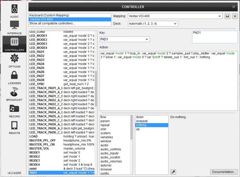Open the Key dropdown showing PAD1
Viewport: 240px width, 177px height.
click(x=124, y=39)
